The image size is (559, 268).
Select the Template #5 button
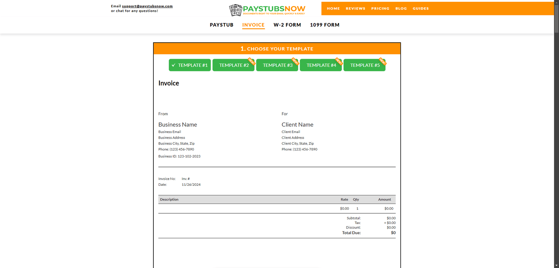(364, 65)
